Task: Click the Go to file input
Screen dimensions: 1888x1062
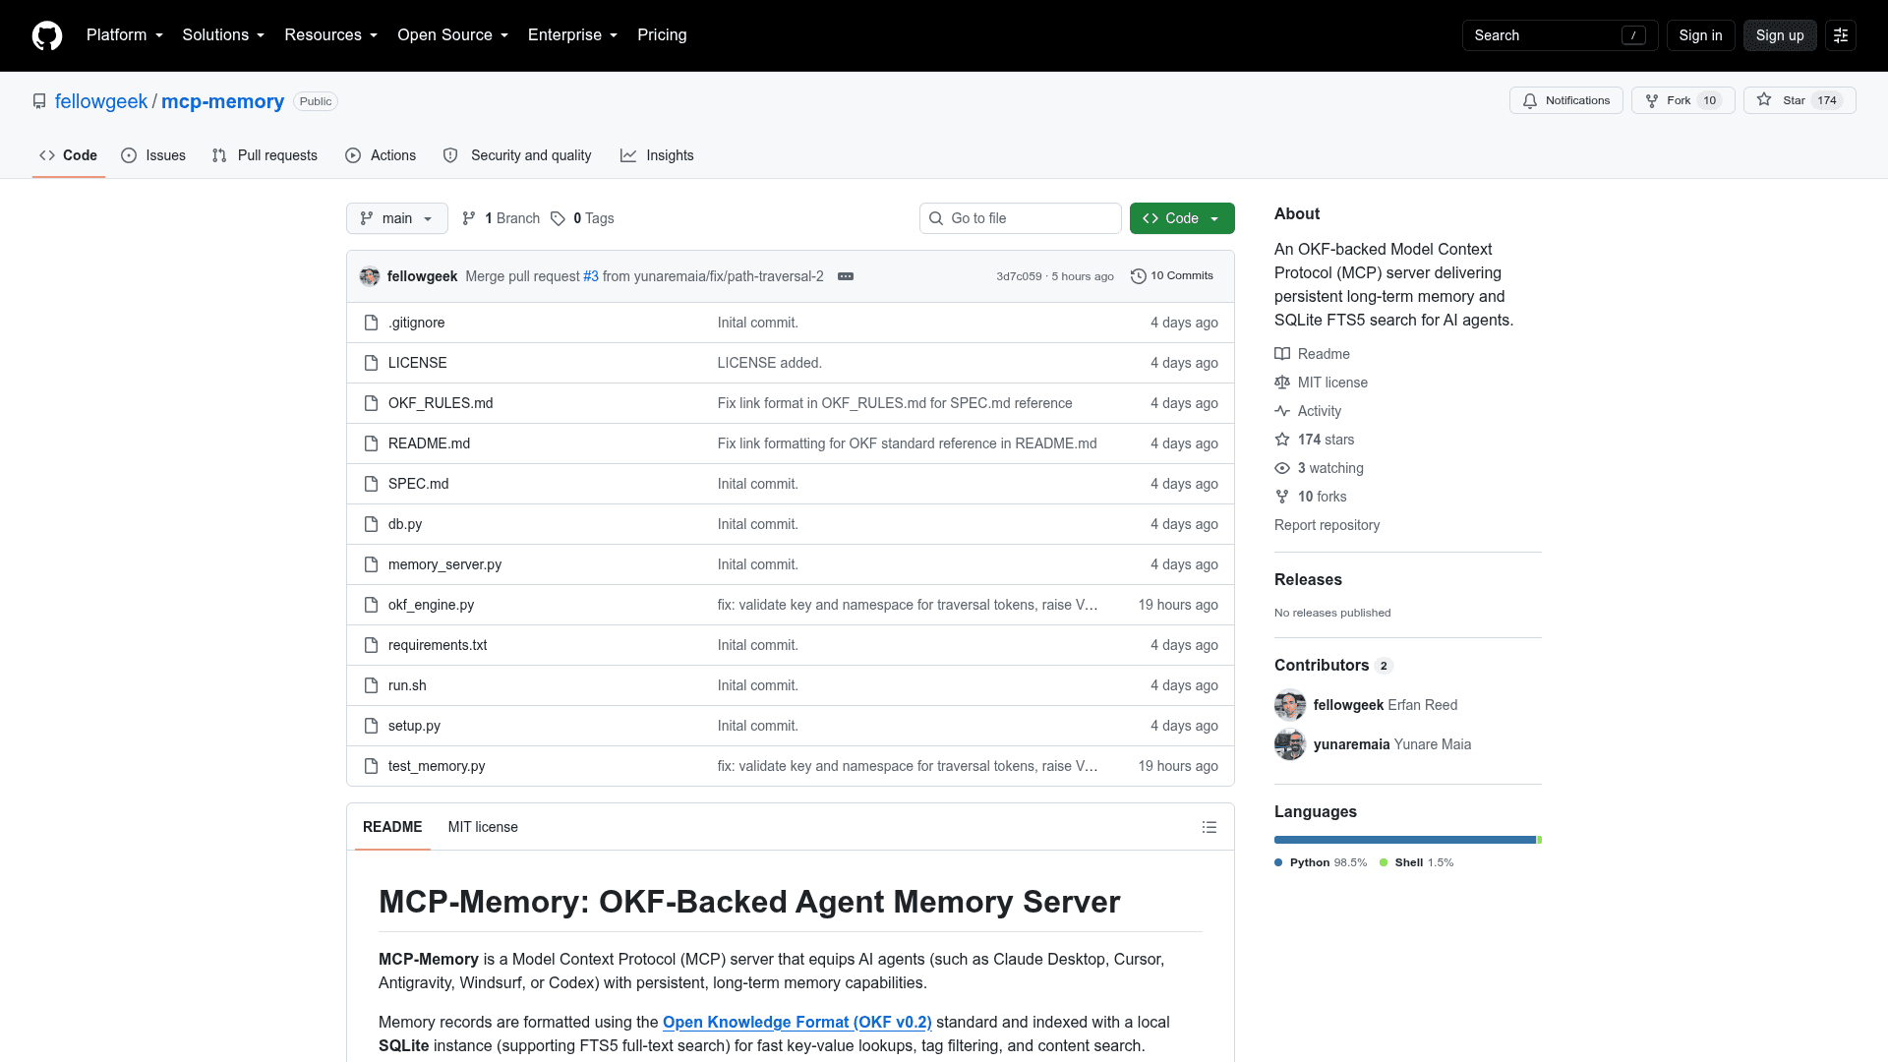Action: (1020, 218)
